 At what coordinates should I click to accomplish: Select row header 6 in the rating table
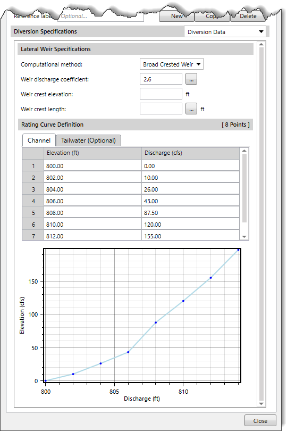33,225
